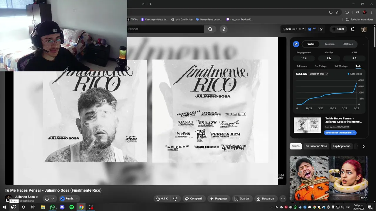The height and width of the screenshot is (211, 376).
Task: Open WhatsApp from the taskbar
Action: coord(53,207)
